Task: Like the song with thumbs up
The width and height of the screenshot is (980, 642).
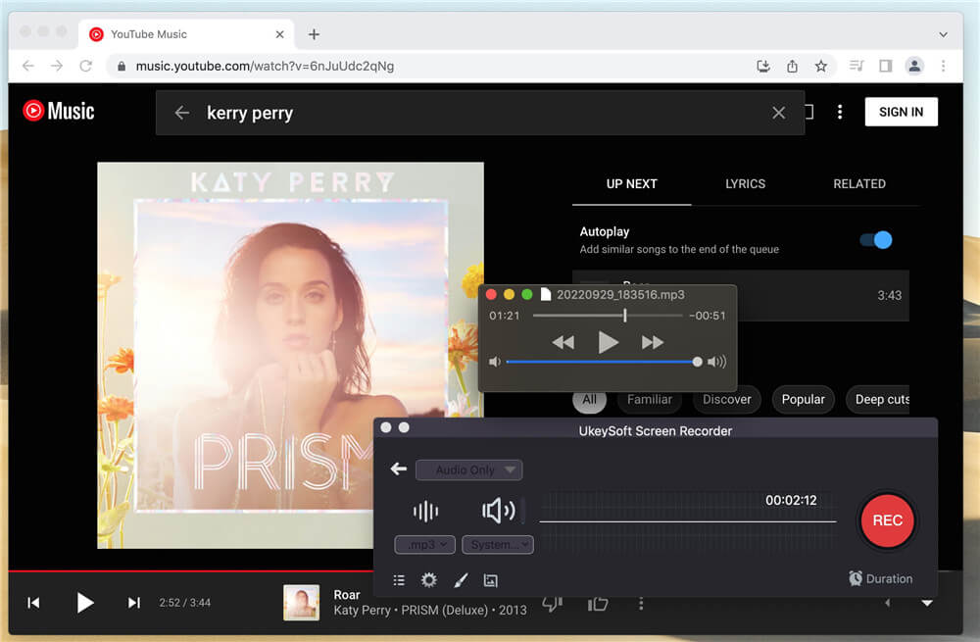Action: click(x=598, y=603)
